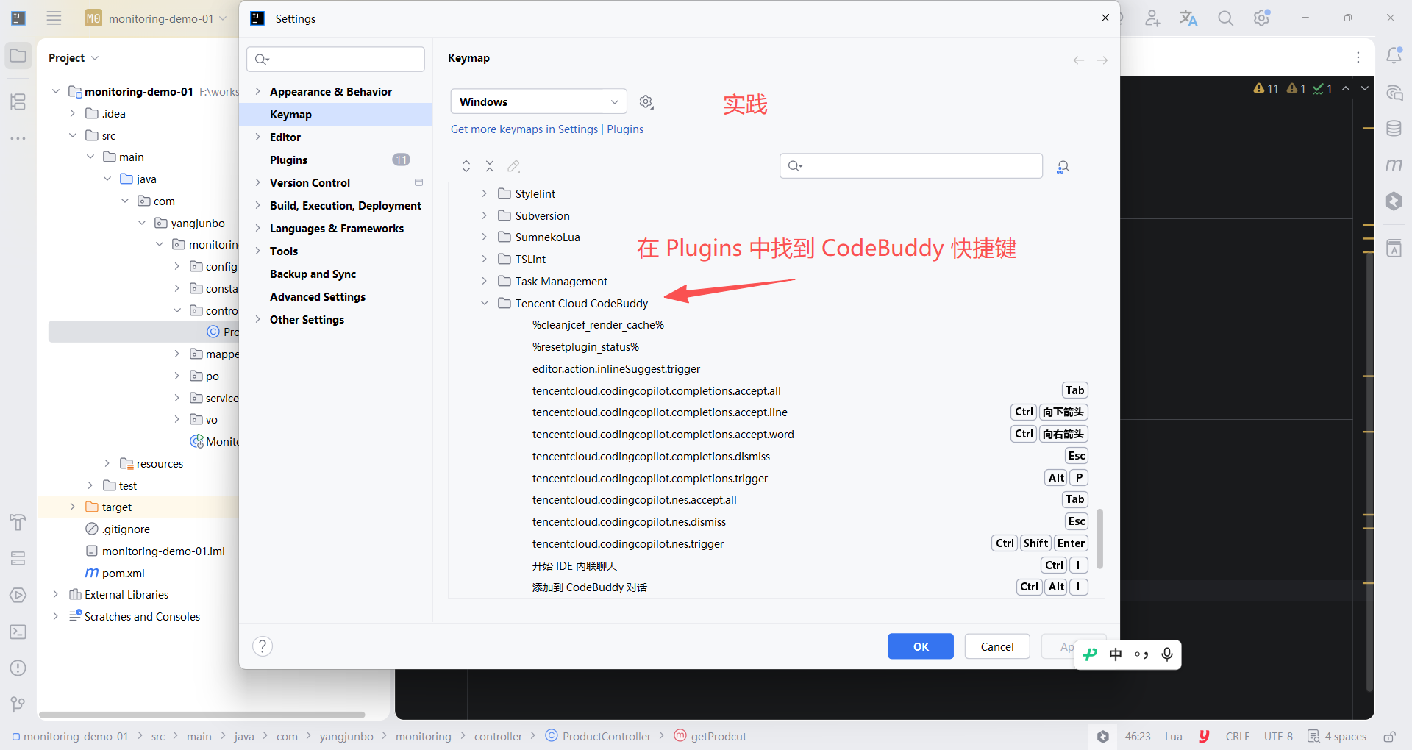Click the Project panel horizontal scrollbar
1412x750 pixels.
click(x=202, y=714)
